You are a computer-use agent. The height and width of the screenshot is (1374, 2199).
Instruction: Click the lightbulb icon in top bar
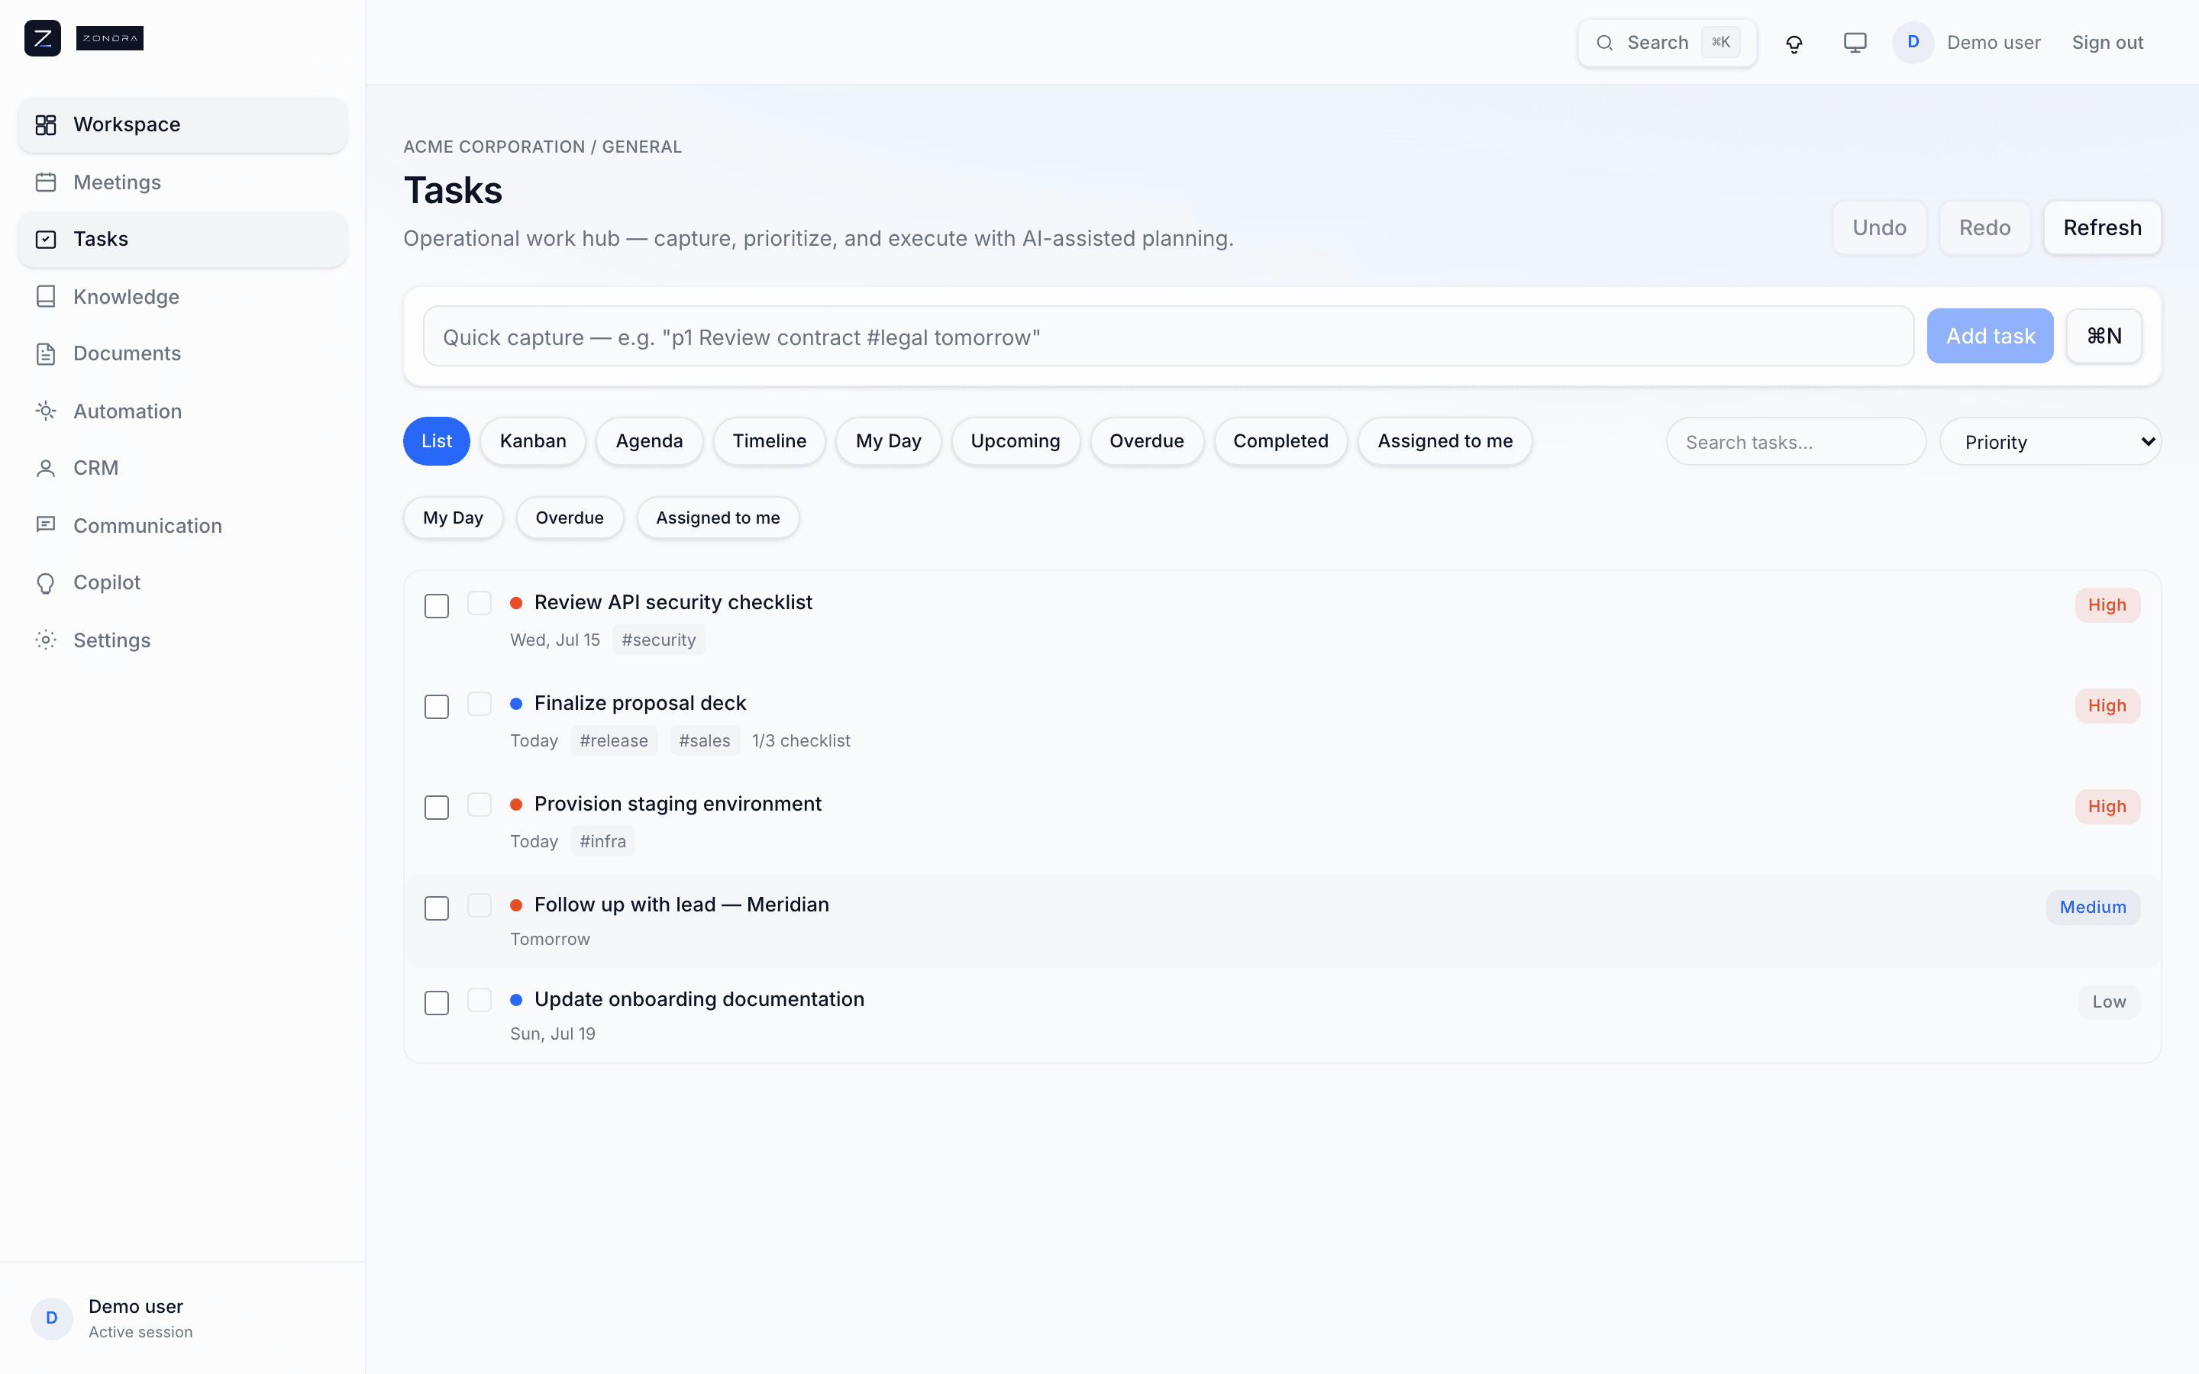click(x=1794, y=43)
